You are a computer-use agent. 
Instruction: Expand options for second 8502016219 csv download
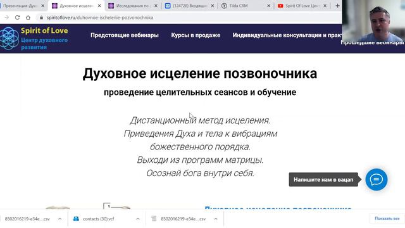click(216, 218)
